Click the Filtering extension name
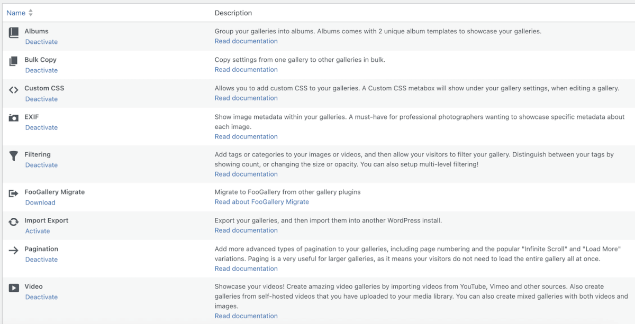This screenshot has width=635, height=324. pyautogui.click(x=38, y=154)
